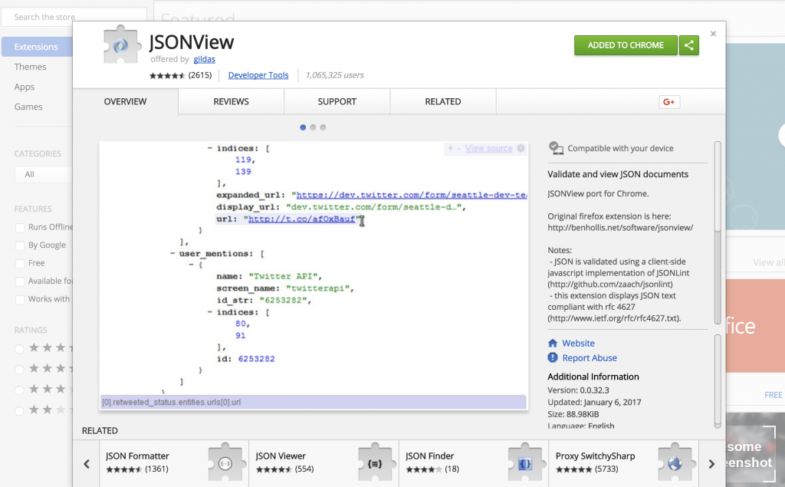
Task: Click the ADDED TO CHROME button
Action: click(626, 45)
